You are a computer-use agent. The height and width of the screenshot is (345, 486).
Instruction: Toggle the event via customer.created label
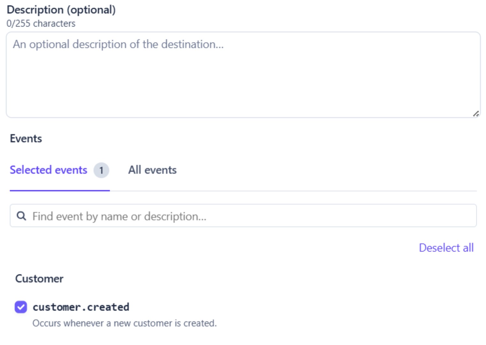[x=81, y=307]
